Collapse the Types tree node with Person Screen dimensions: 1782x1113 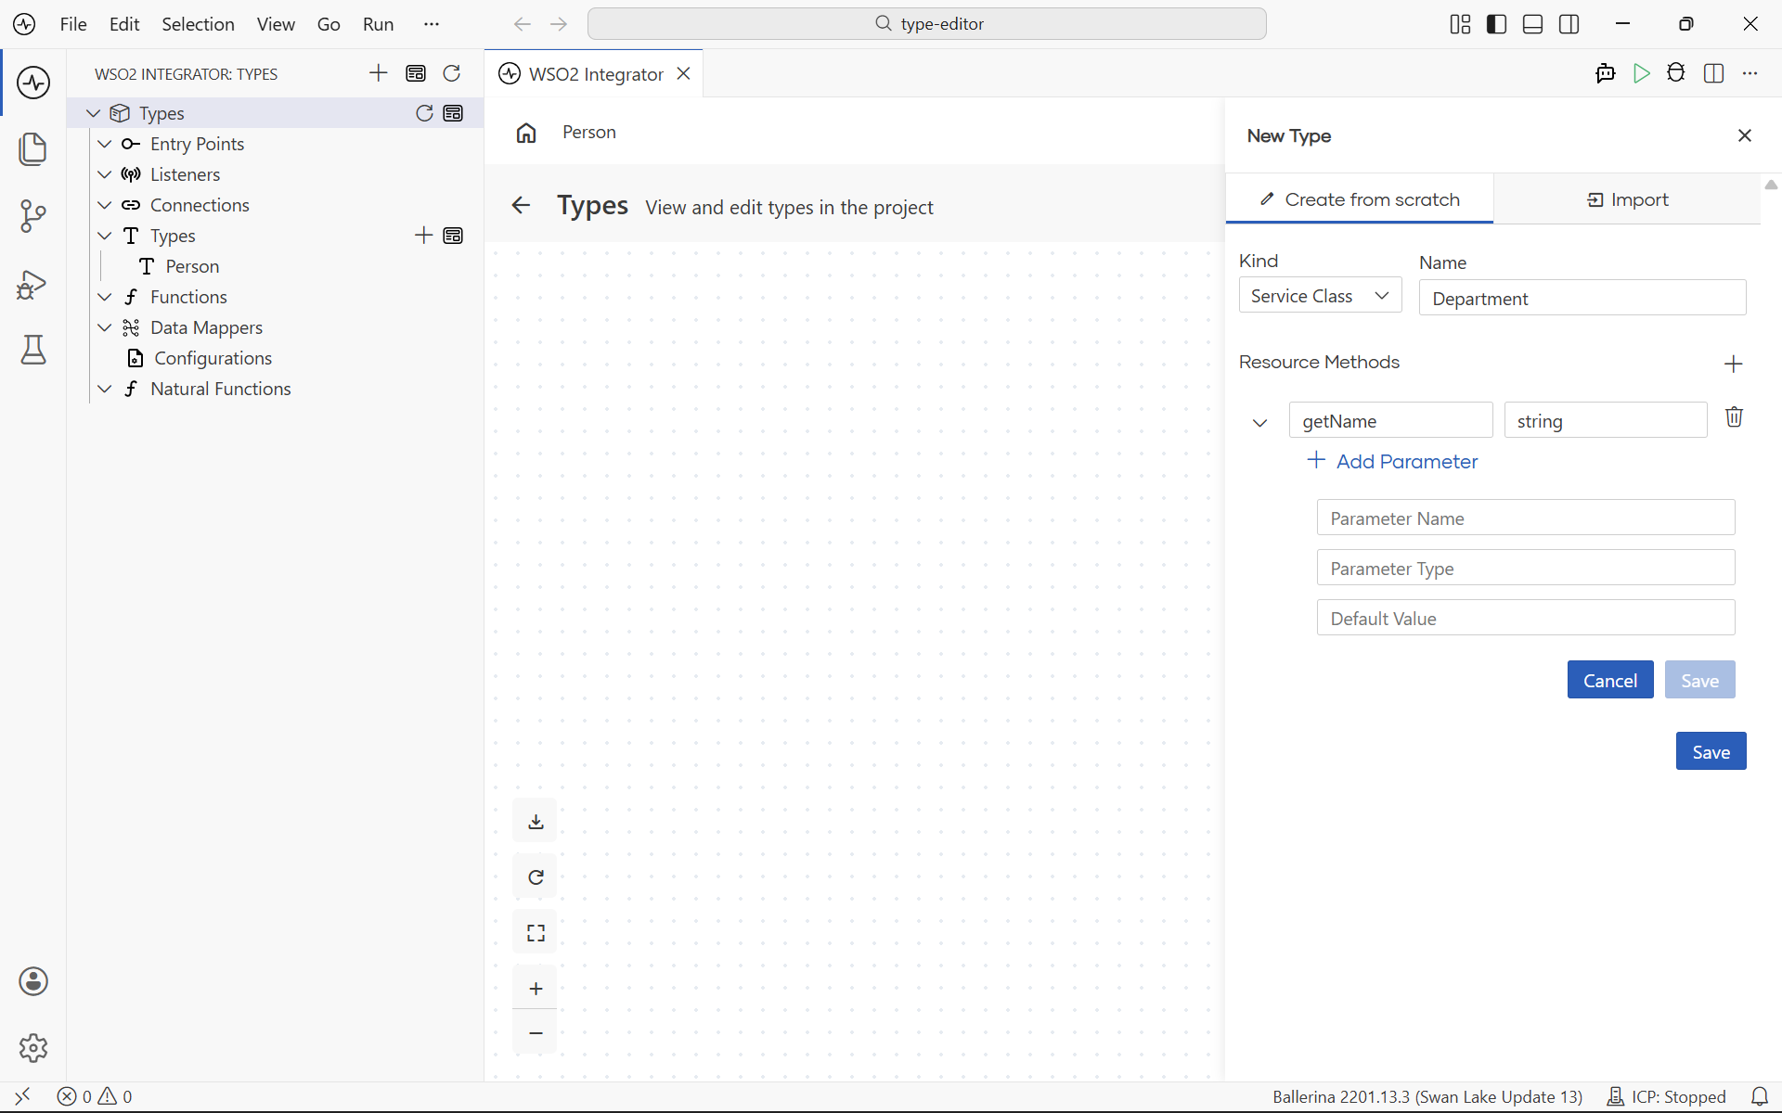tap(105, 236)
